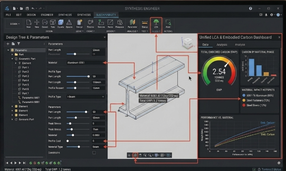Click the New document sheet icon in ribbon
The height and width of the screenshot is (171, 286).
pyautogui.click(x=28, y=22)
